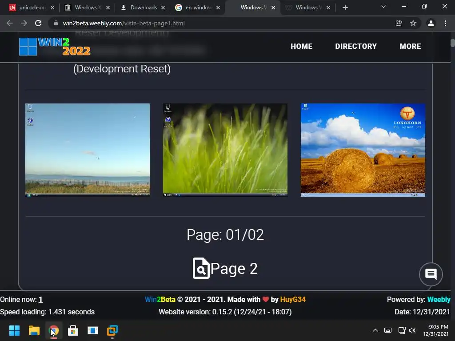Screen dimensions: 455x341
Task: Open the volume tray icon
Action: [x=412, y=330]
